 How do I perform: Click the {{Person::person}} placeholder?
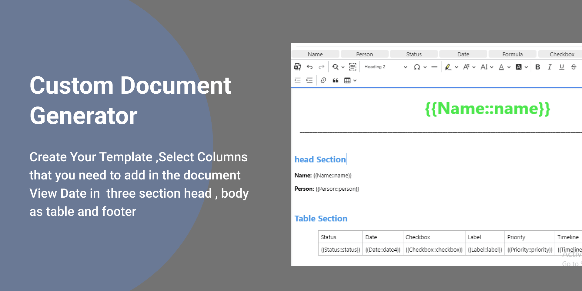tap(337, 189)
